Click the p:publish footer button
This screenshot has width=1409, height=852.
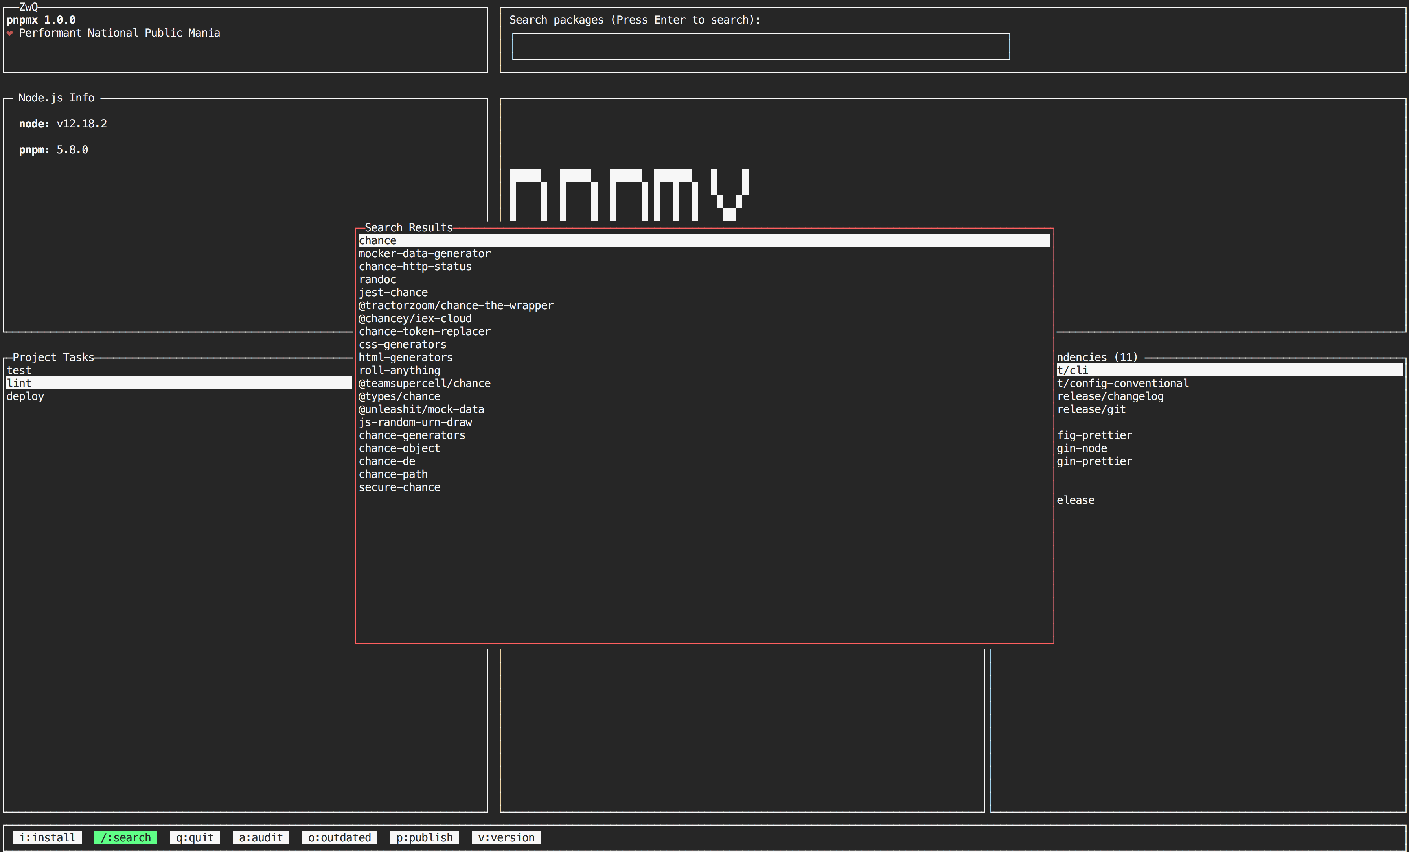424,837
